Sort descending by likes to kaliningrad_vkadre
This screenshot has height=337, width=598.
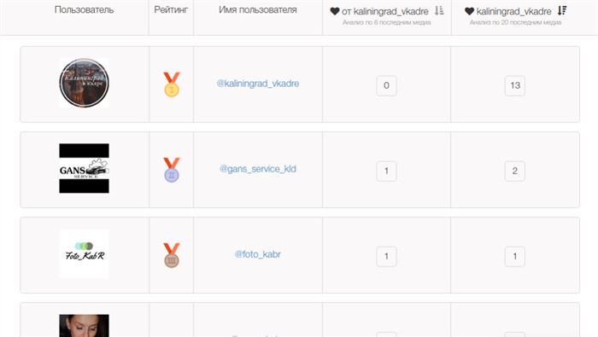(x=562, y=10)
